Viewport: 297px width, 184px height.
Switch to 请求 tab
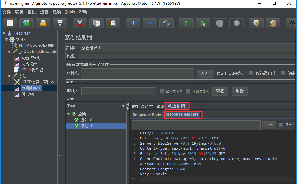(x=160, y=106)
